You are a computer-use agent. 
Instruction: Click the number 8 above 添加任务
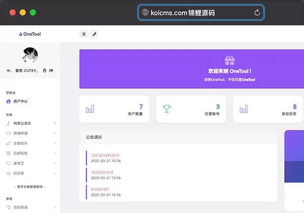coord(295,106)
